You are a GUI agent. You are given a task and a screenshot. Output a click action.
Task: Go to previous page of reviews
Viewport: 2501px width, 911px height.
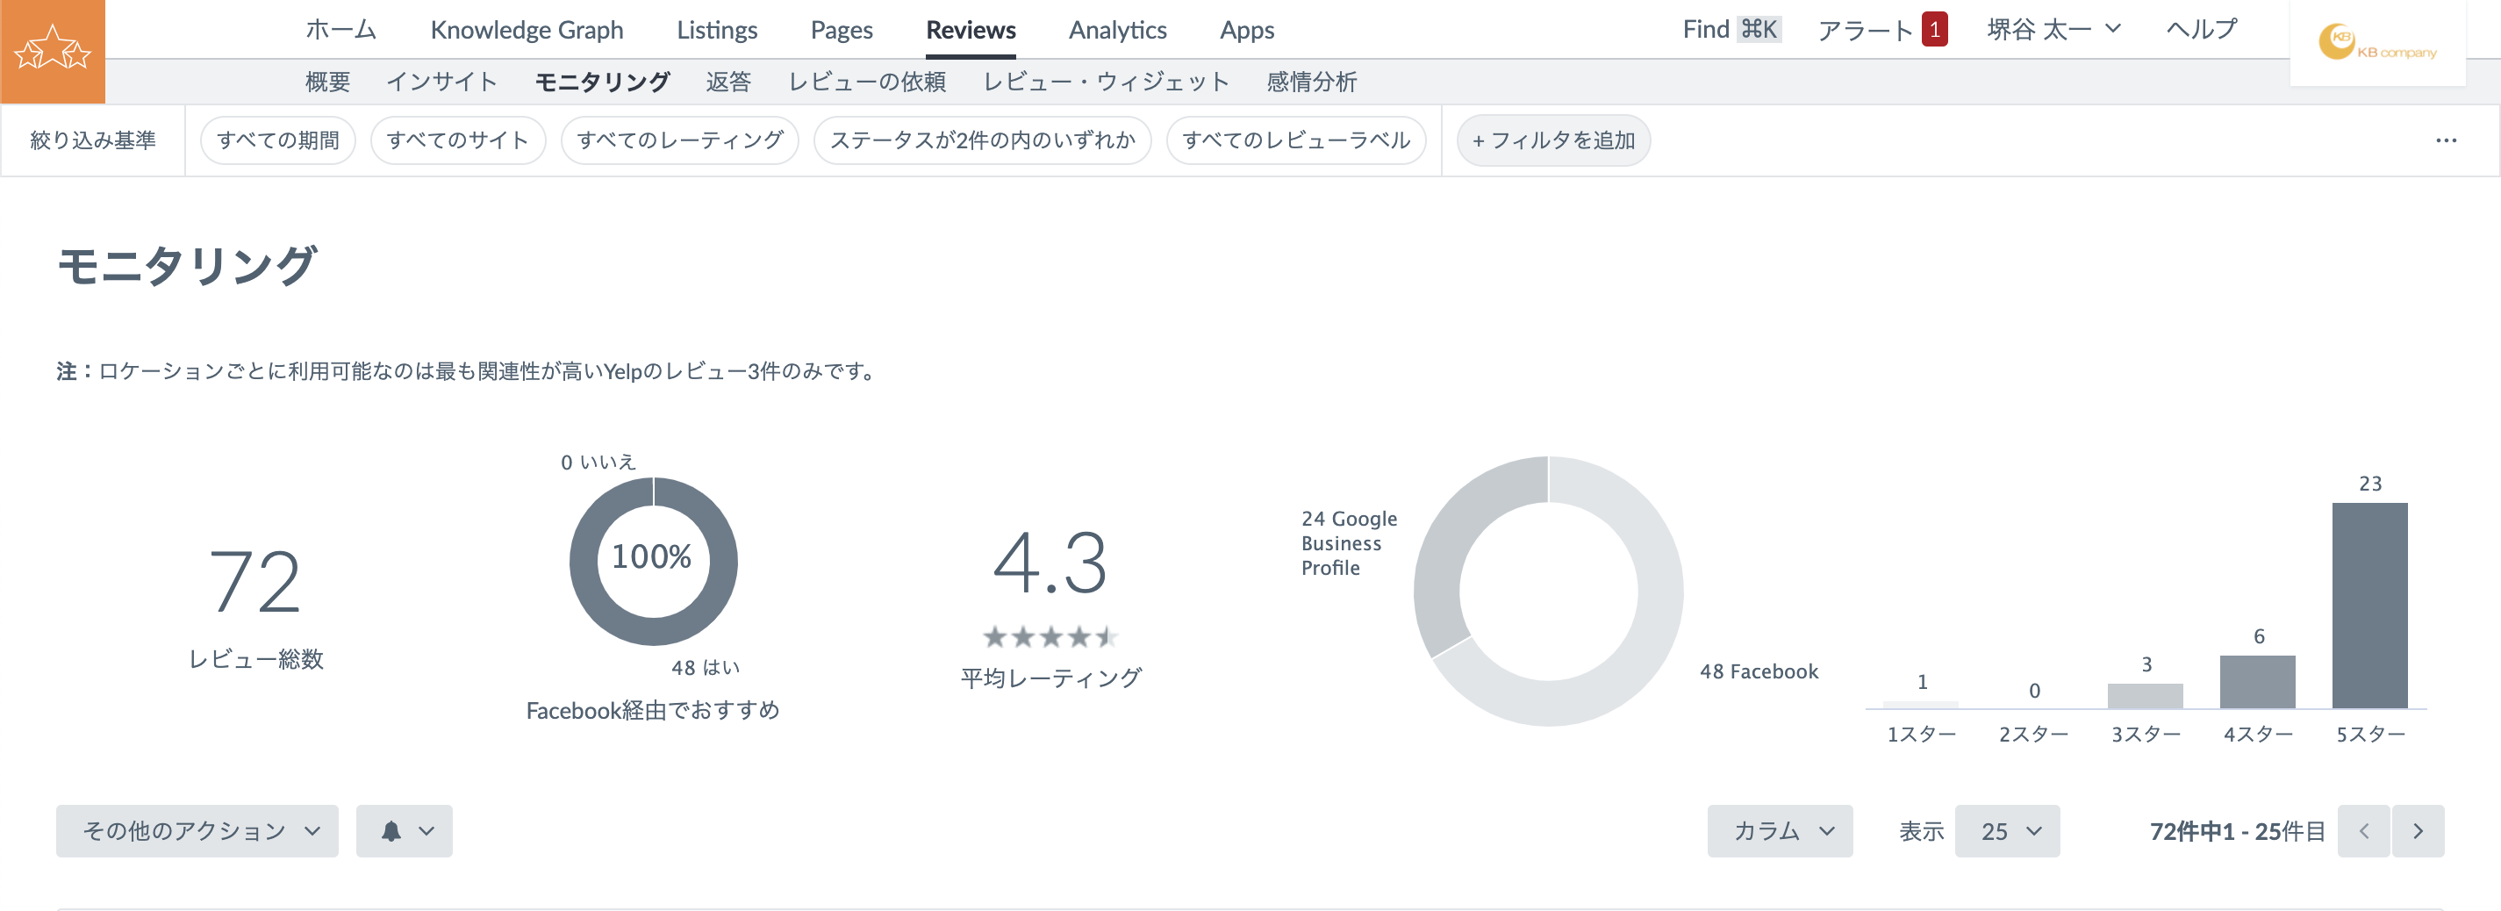(x=2363, y=831)
